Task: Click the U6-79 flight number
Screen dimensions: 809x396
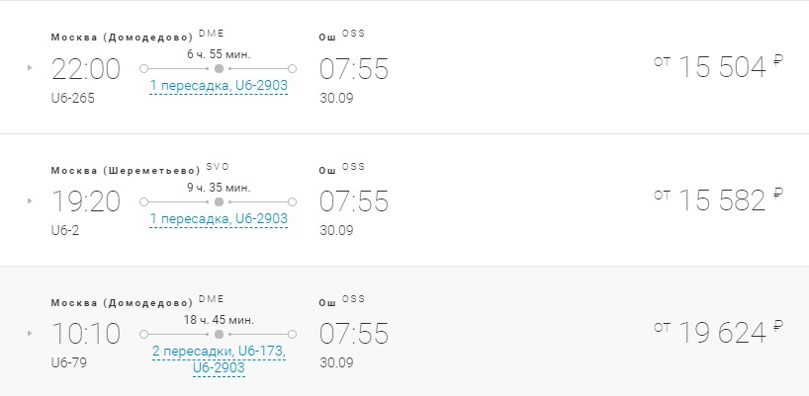Action: pos(66,362)
